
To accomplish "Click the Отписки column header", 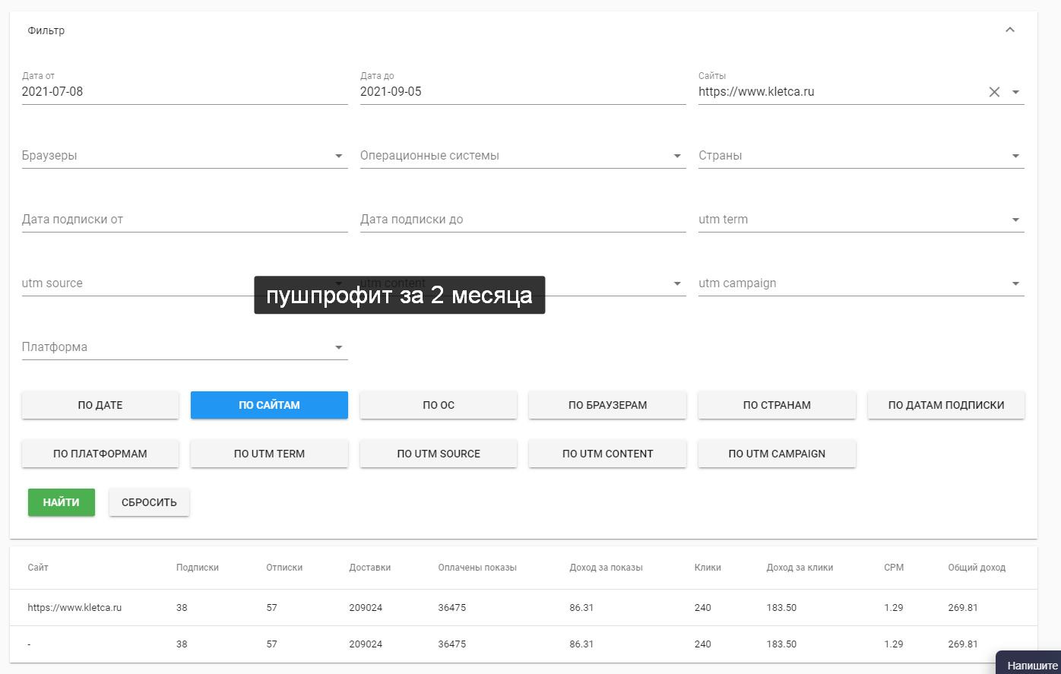I will tap(284, 568).
